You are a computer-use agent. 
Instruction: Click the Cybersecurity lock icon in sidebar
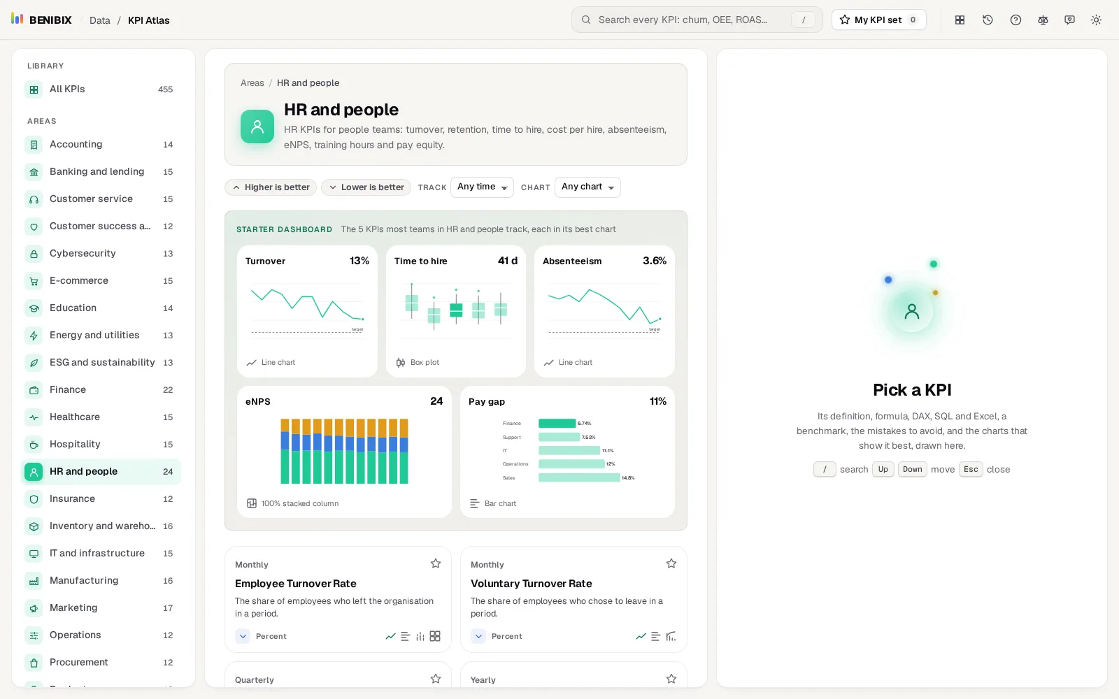34,254
